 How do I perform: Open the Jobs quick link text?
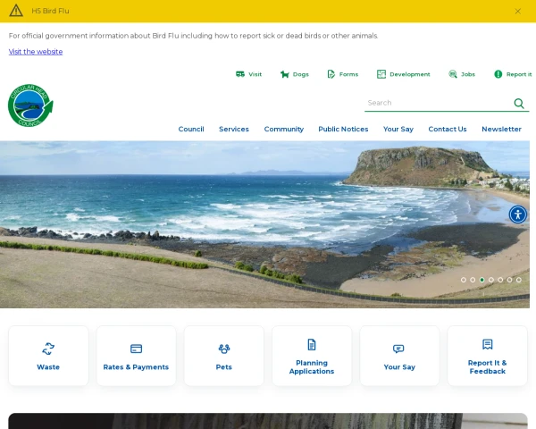468,74
